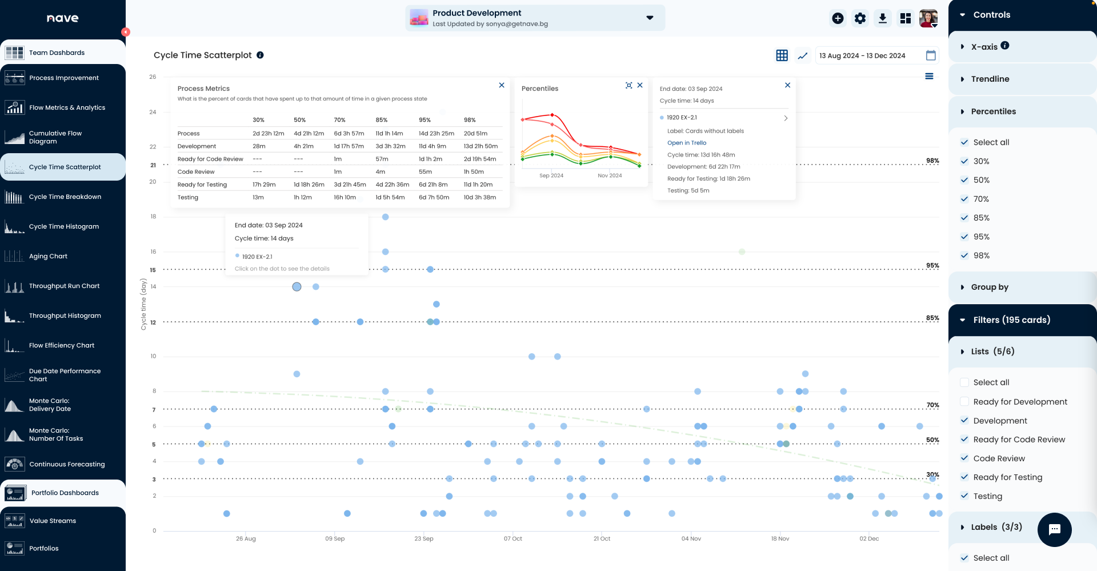Screen dimensions: 1097x571
Task: Switch to Cycle Time Breakdown view
Action: 65,197
